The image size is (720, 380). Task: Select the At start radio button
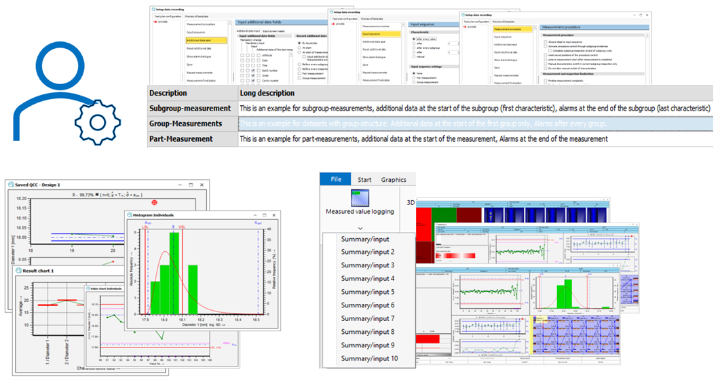point(299,47)
